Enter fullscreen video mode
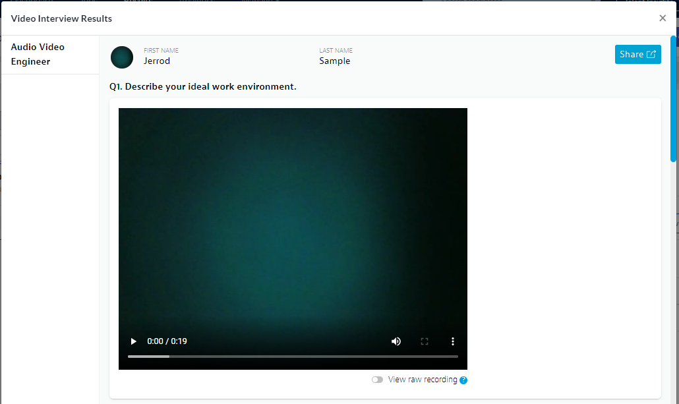This screenshot has height=404, width=679. point(425,341)
